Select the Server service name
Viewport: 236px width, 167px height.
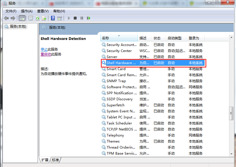click(112, 57)
